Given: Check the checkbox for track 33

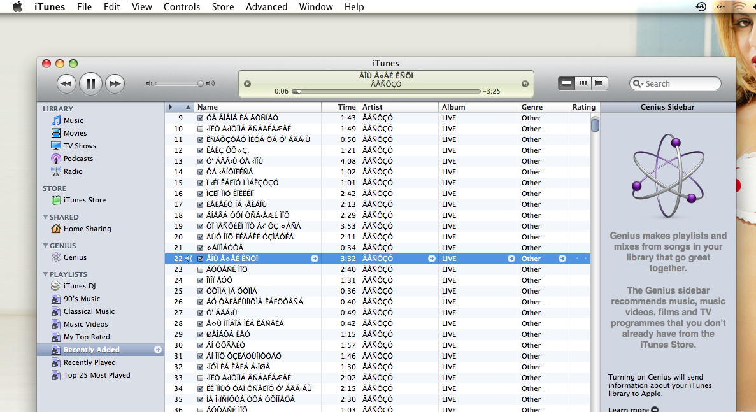Looking at the screenshot, I should [x=200, y=378].
